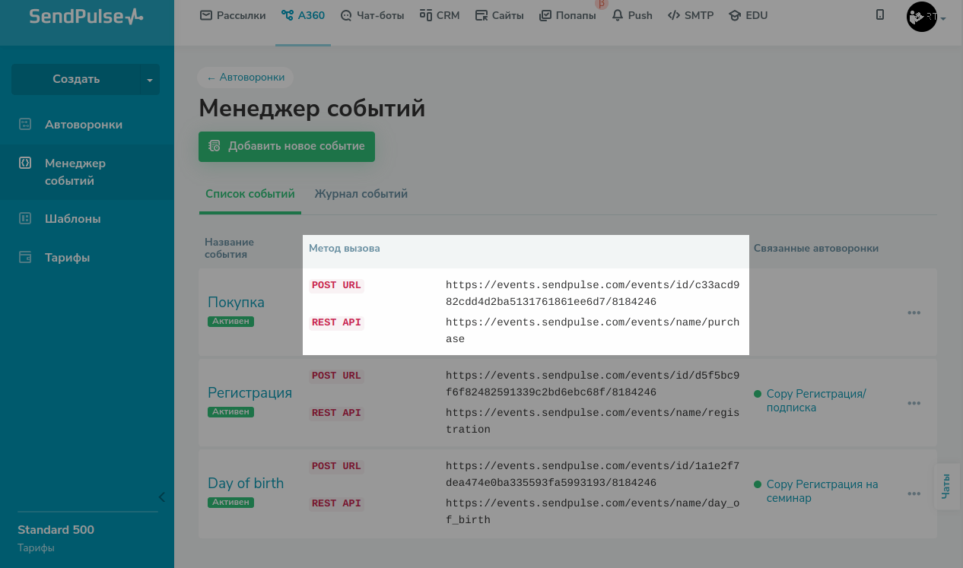Collapse the sidebar with the chevron

161,497
